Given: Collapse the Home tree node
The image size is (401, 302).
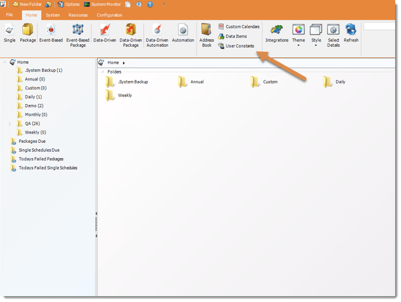Looking at the screenshot, I should point(4,62).
